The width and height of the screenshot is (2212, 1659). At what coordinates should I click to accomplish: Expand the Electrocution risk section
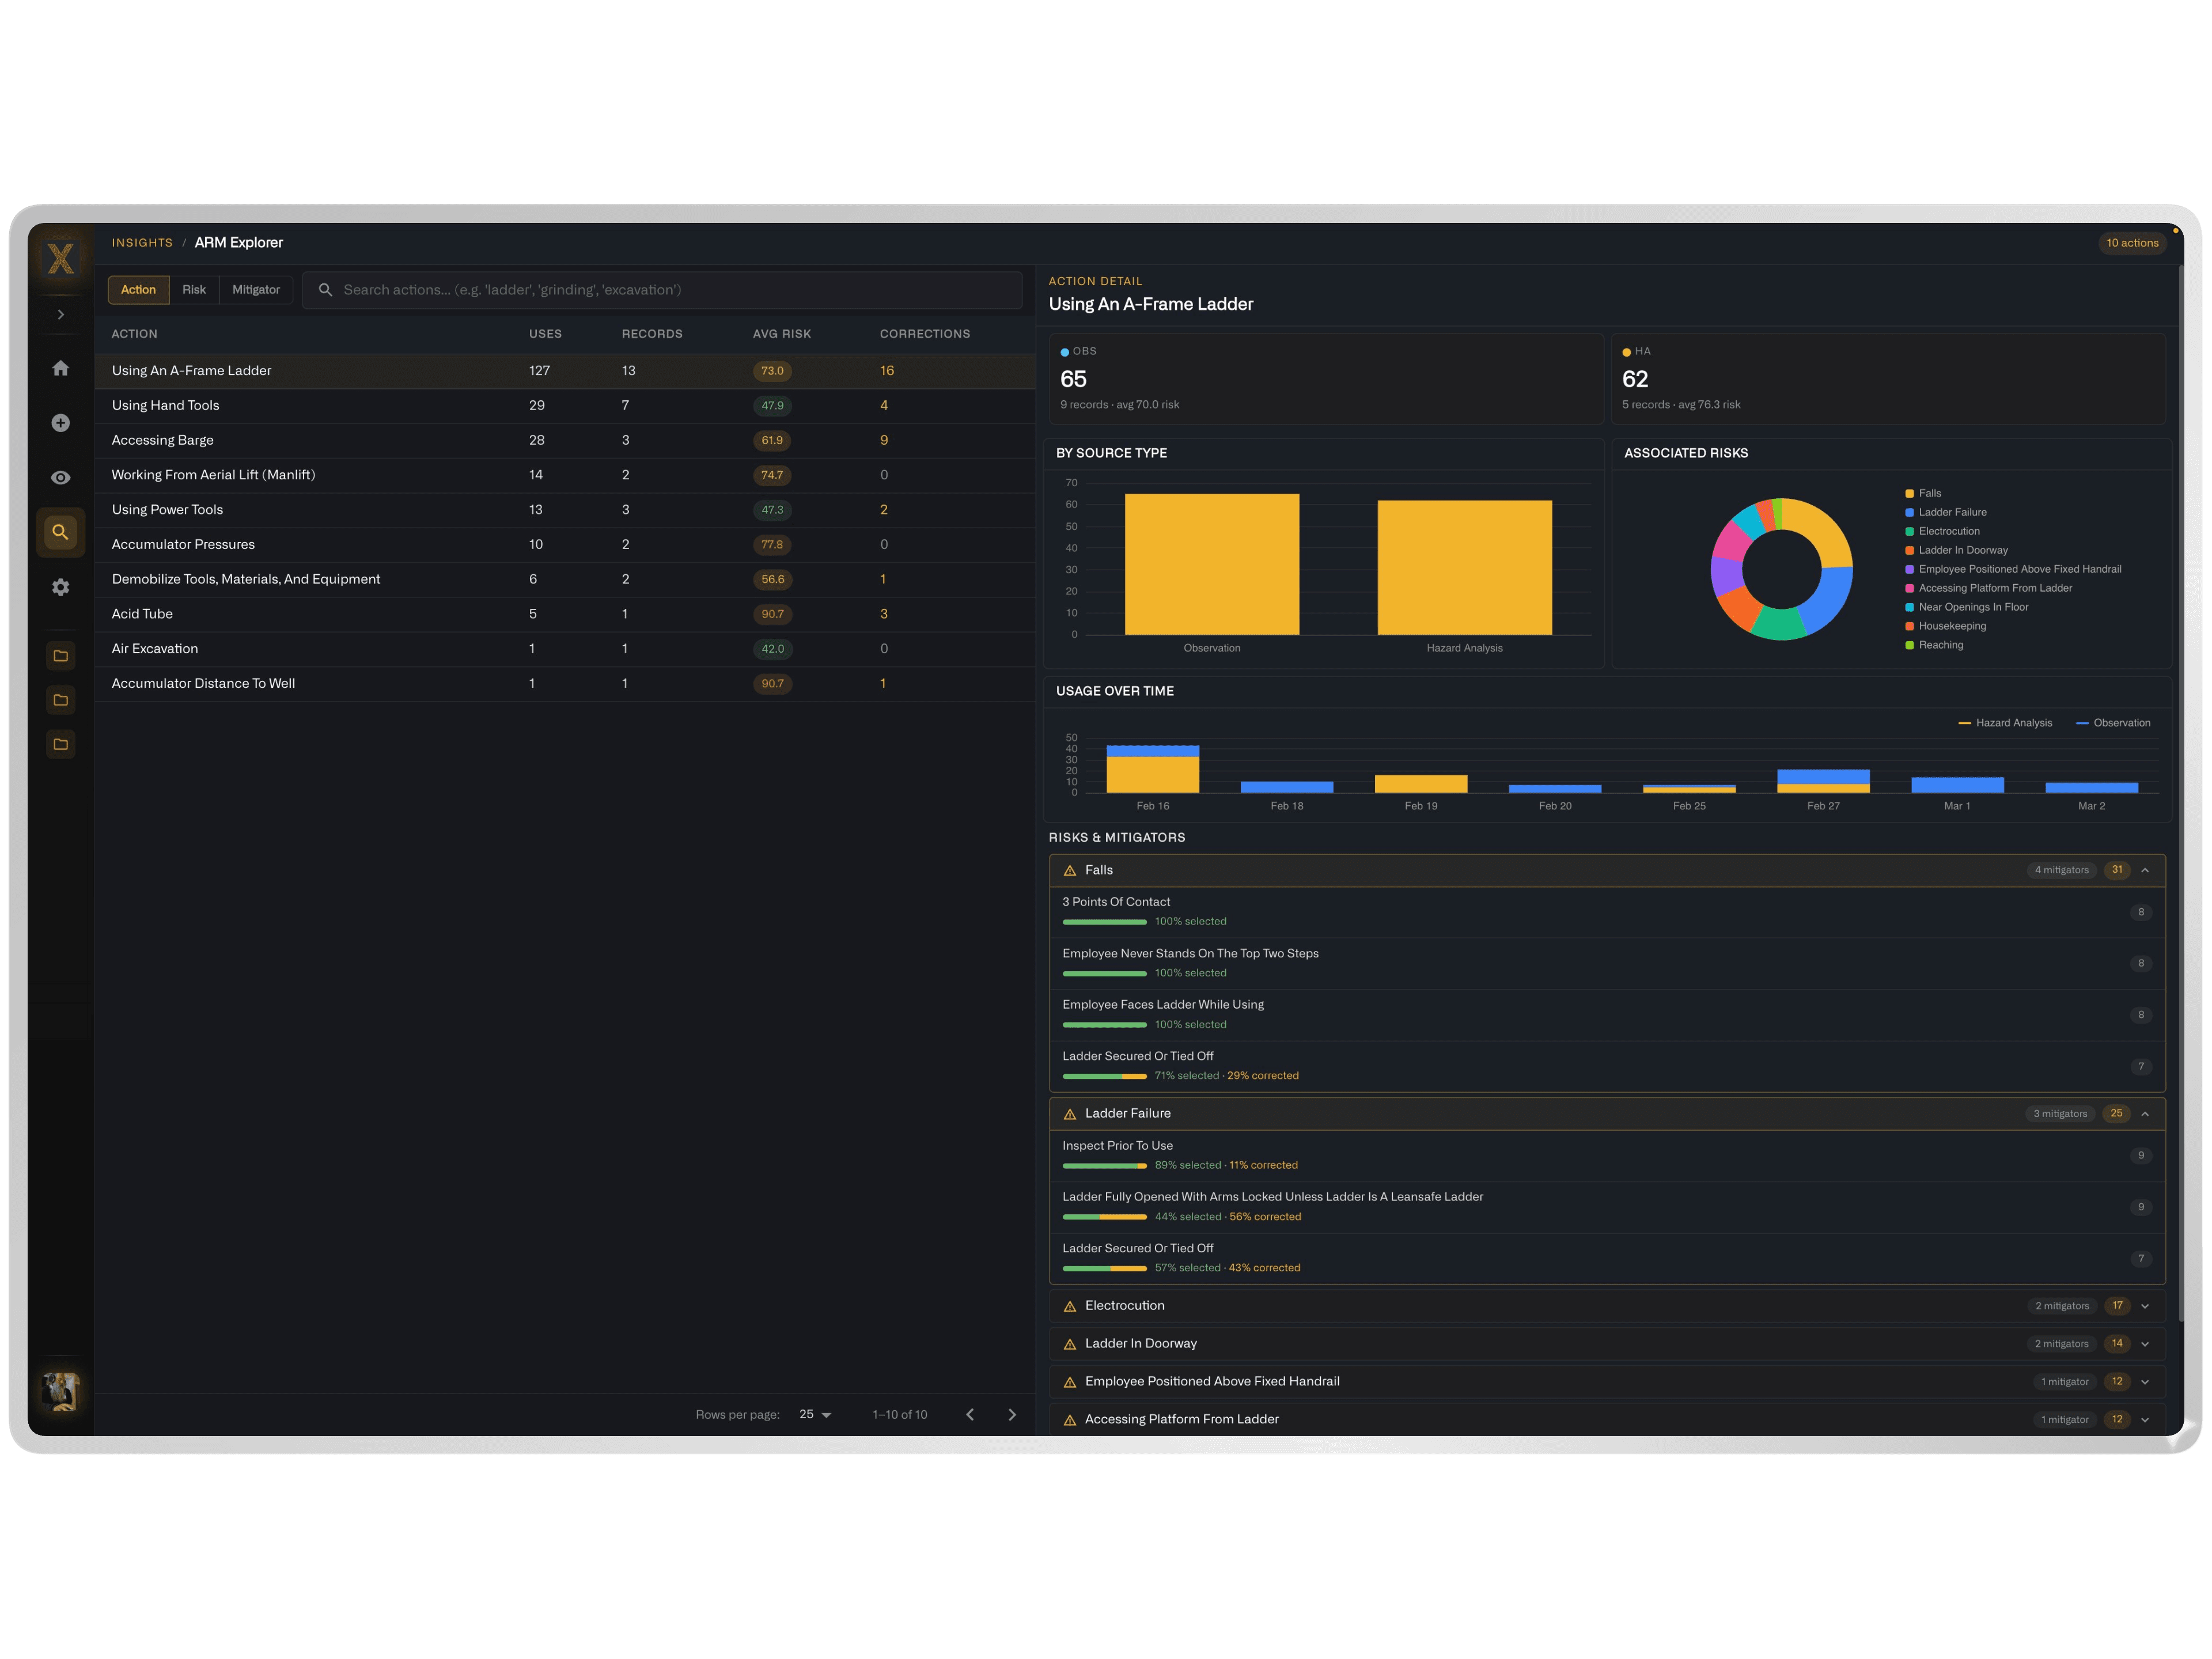click(2145, 1306)
